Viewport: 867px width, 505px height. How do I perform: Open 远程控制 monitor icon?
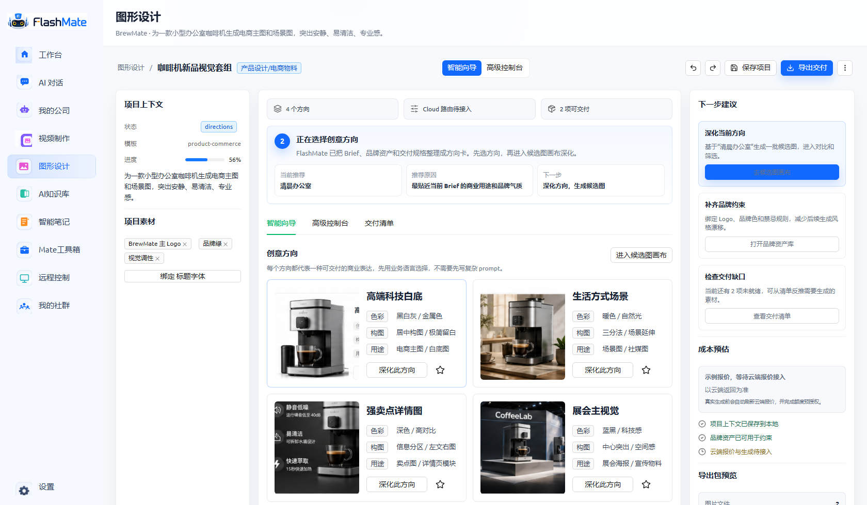pos(24,277)
